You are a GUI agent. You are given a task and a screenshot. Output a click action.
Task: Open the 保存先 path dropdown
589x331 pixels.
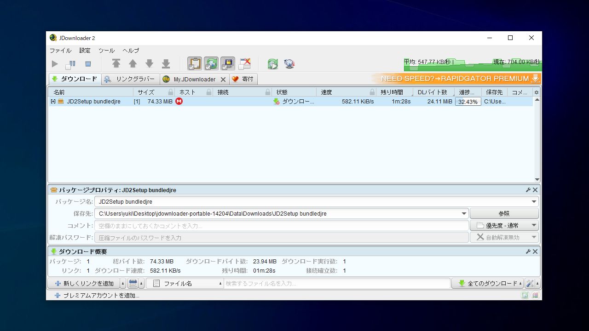coord(464,214)
